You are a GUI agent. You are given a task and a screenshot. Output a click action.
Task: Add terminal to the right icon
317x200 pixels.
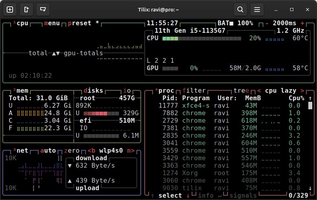coord(26,9)
